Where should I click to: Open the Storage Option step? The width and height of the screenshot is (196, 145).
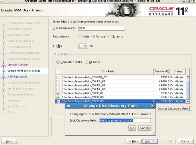17,65
